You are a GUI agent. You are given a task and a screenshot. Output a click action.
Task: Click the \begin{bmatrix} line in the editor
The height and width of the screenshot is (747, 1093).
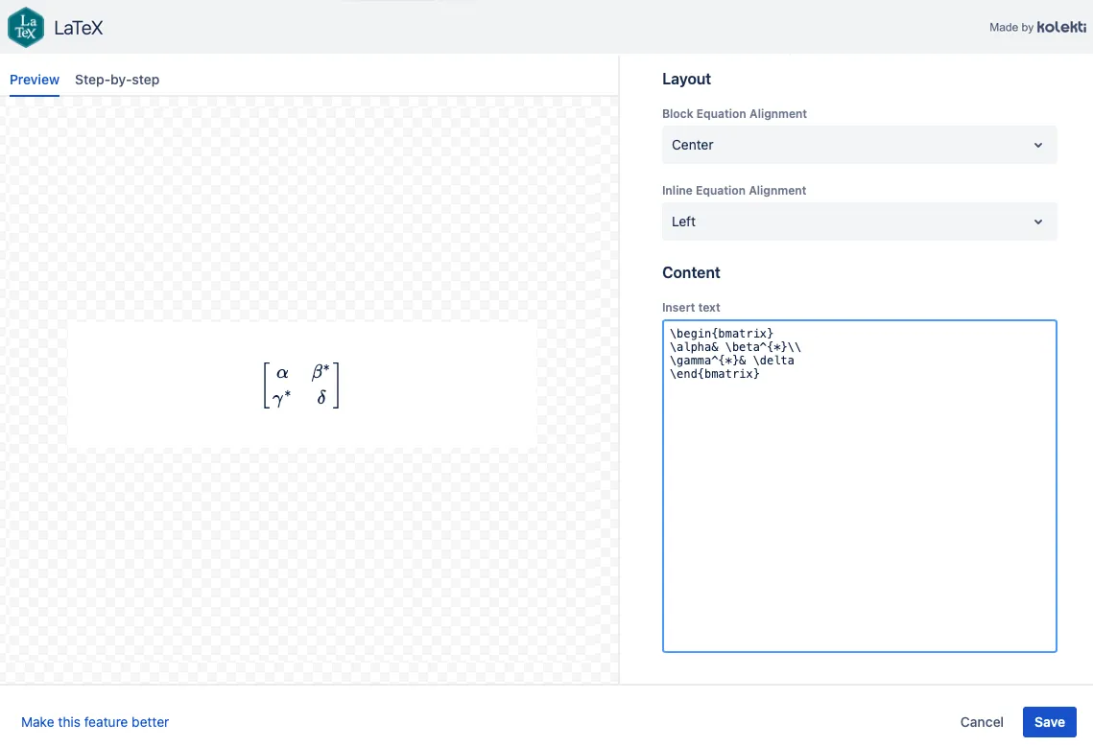tap(722, 333)
